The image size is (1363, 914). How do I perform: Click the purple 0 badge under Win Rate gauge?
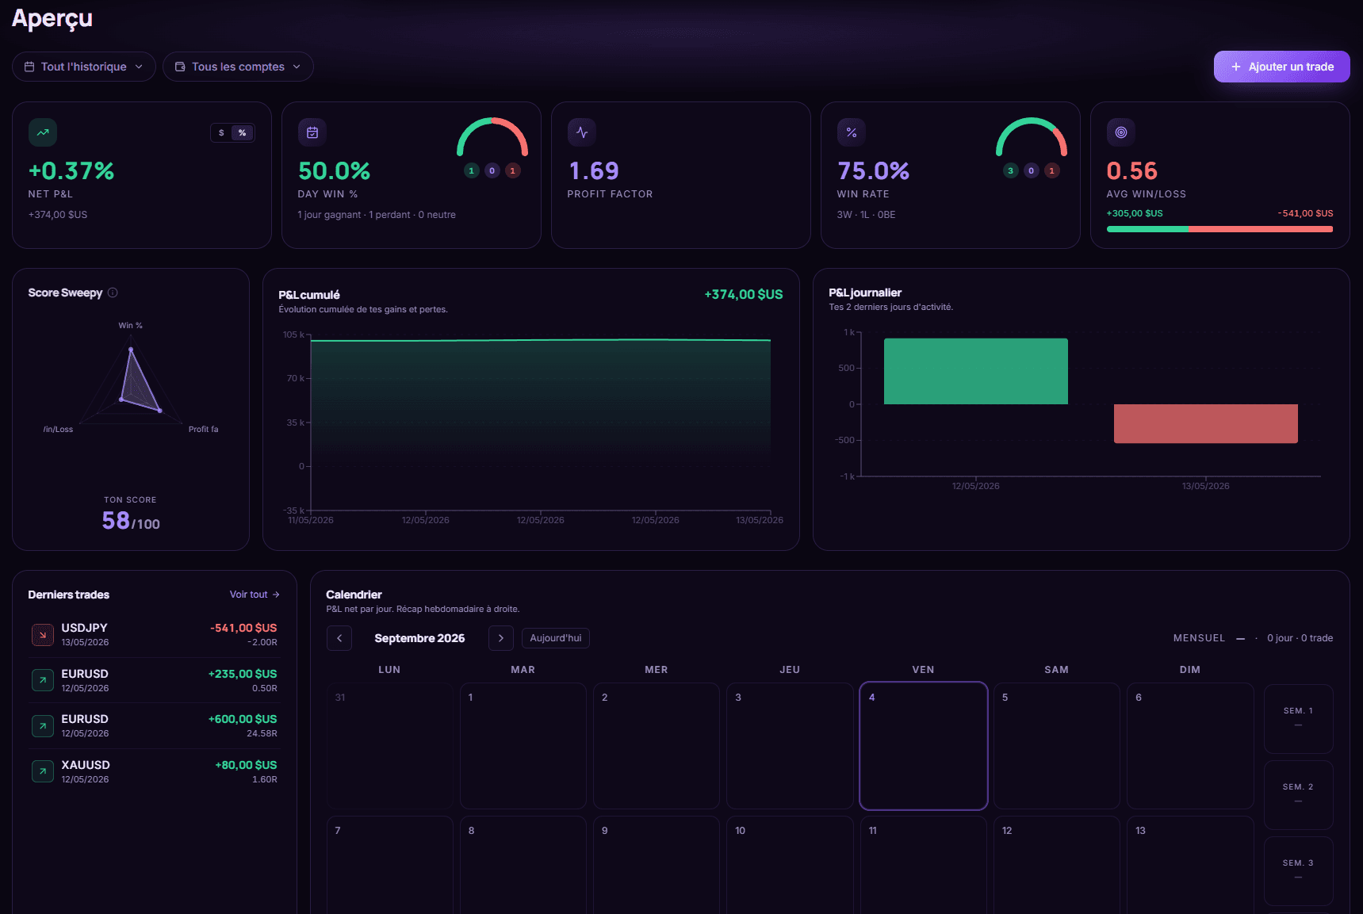point(1032,170)
